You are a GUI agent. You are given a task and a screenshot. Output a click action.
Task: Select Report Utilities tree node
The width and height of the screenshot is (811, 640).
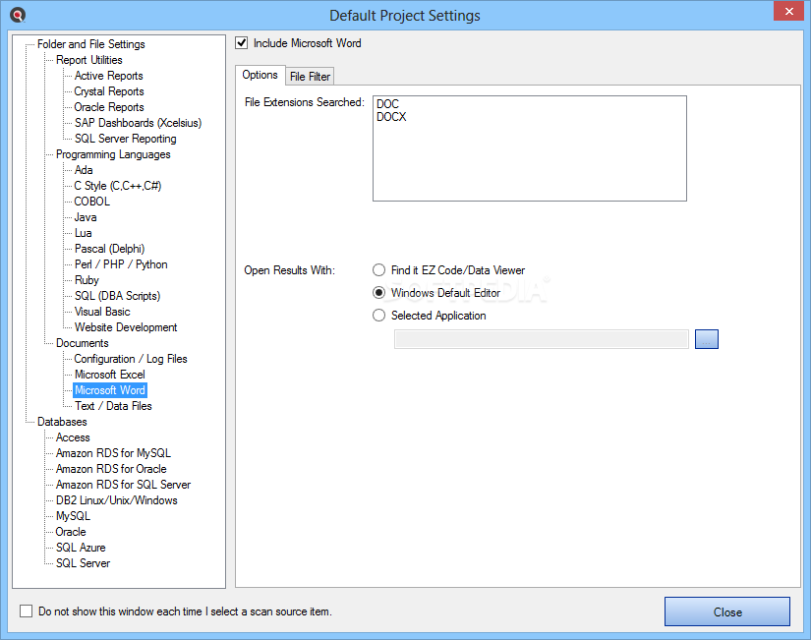(x=88, y=60)
